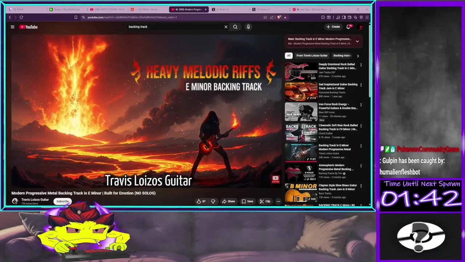The height and width of the screenshot is (262, 465).
Task: Open Atmospheric Modern Progressive Metal Backing title
Action: tap(336, 167)
